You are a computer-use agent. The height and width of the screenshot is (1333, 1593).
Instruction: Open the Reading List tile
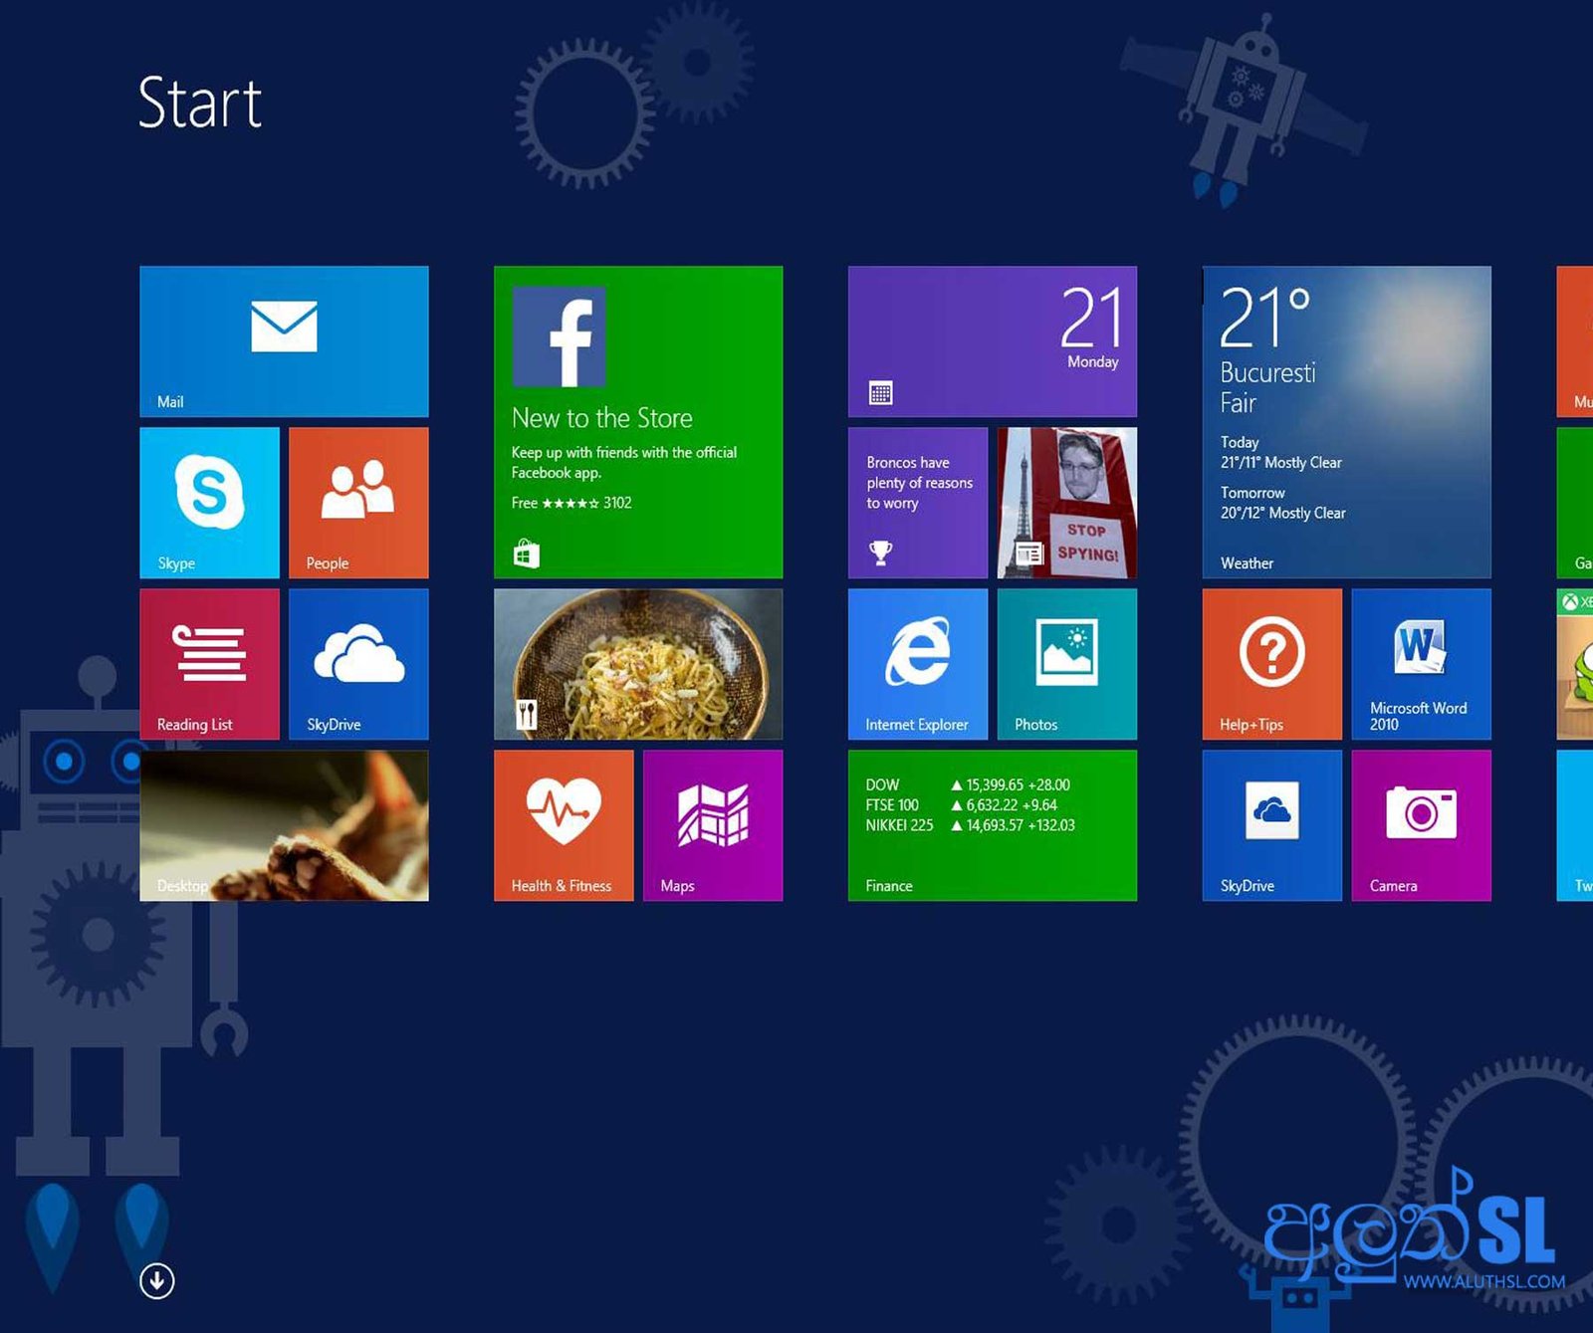click(x=209, y=664)
